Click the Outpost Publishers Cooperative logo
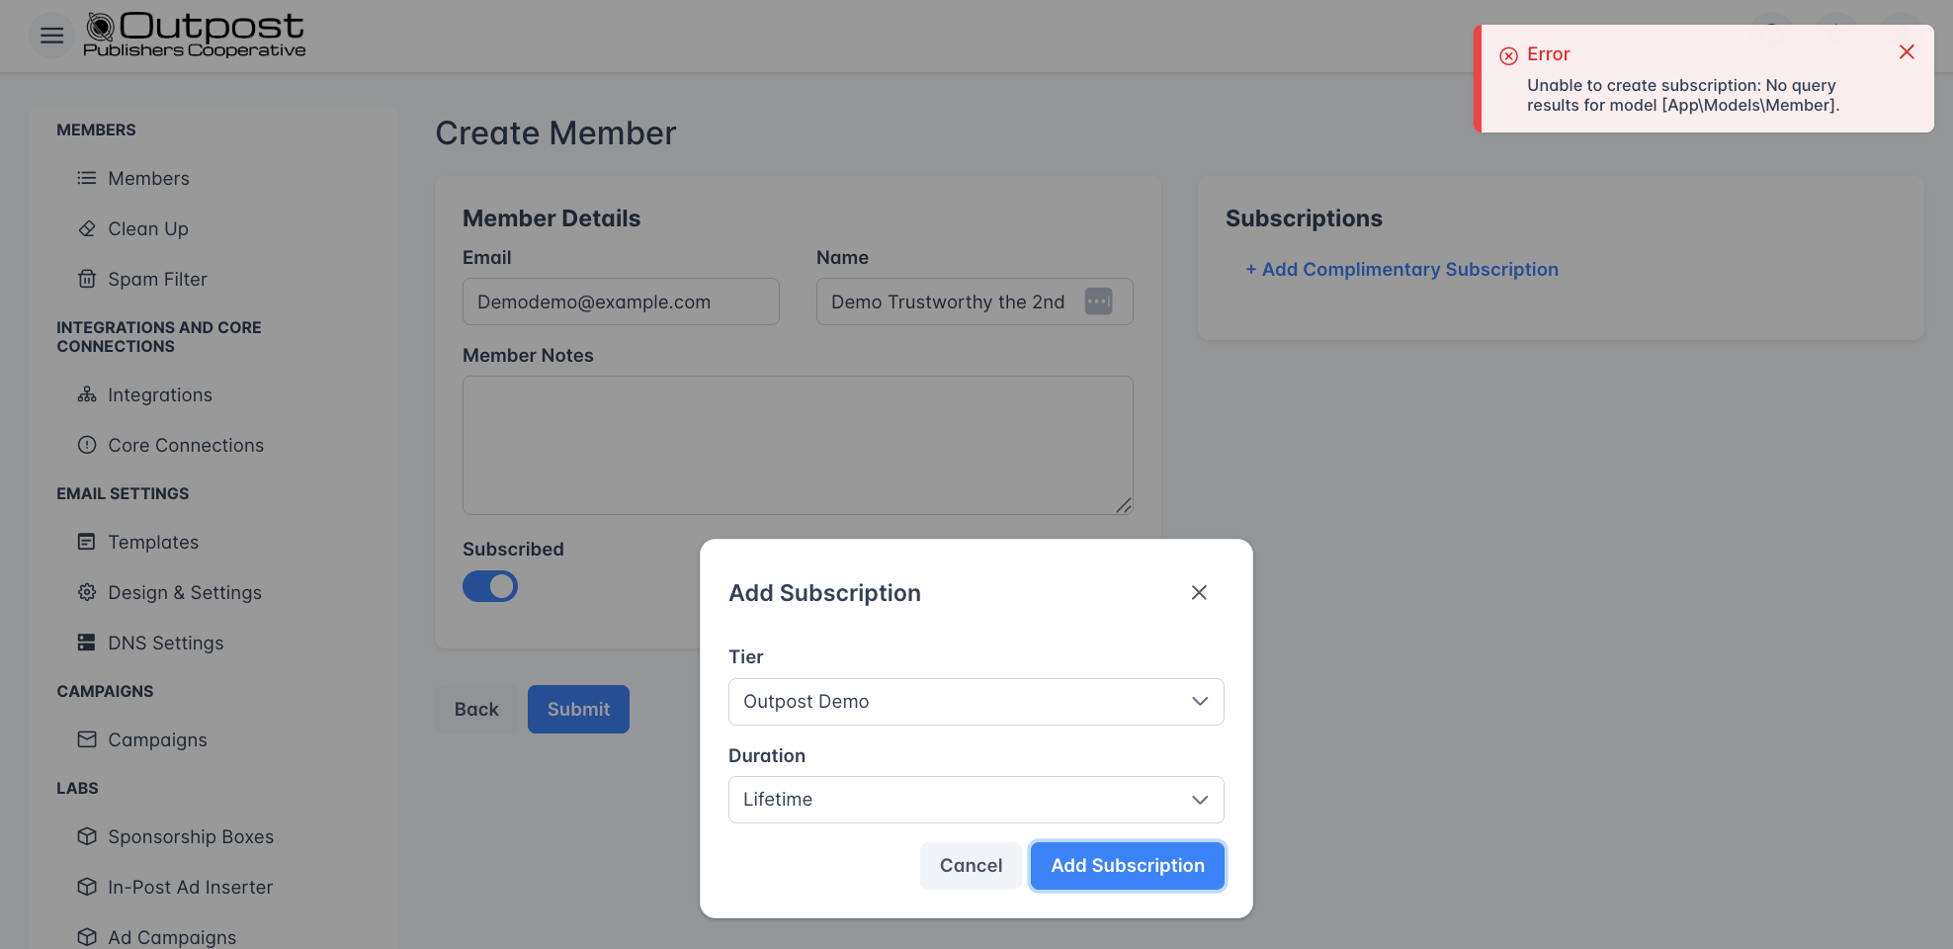 pos(195,35)
